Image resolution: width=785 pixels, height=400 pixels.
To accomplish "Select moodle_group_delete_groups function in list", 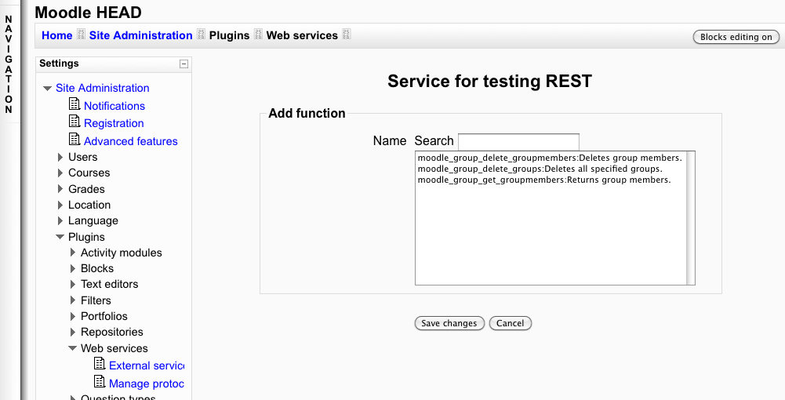I will point(540,169).
